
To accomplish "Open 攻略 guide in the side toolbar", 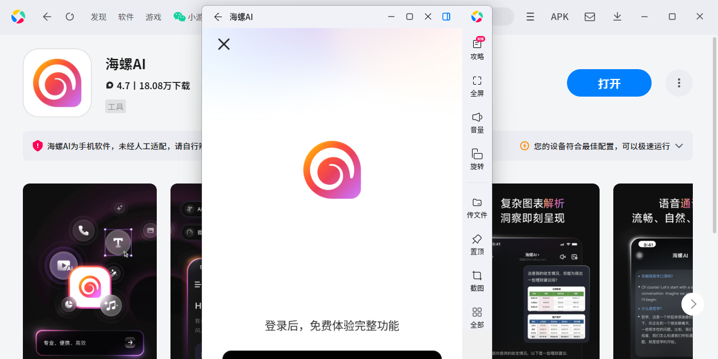I will click(x=477, y=49).
